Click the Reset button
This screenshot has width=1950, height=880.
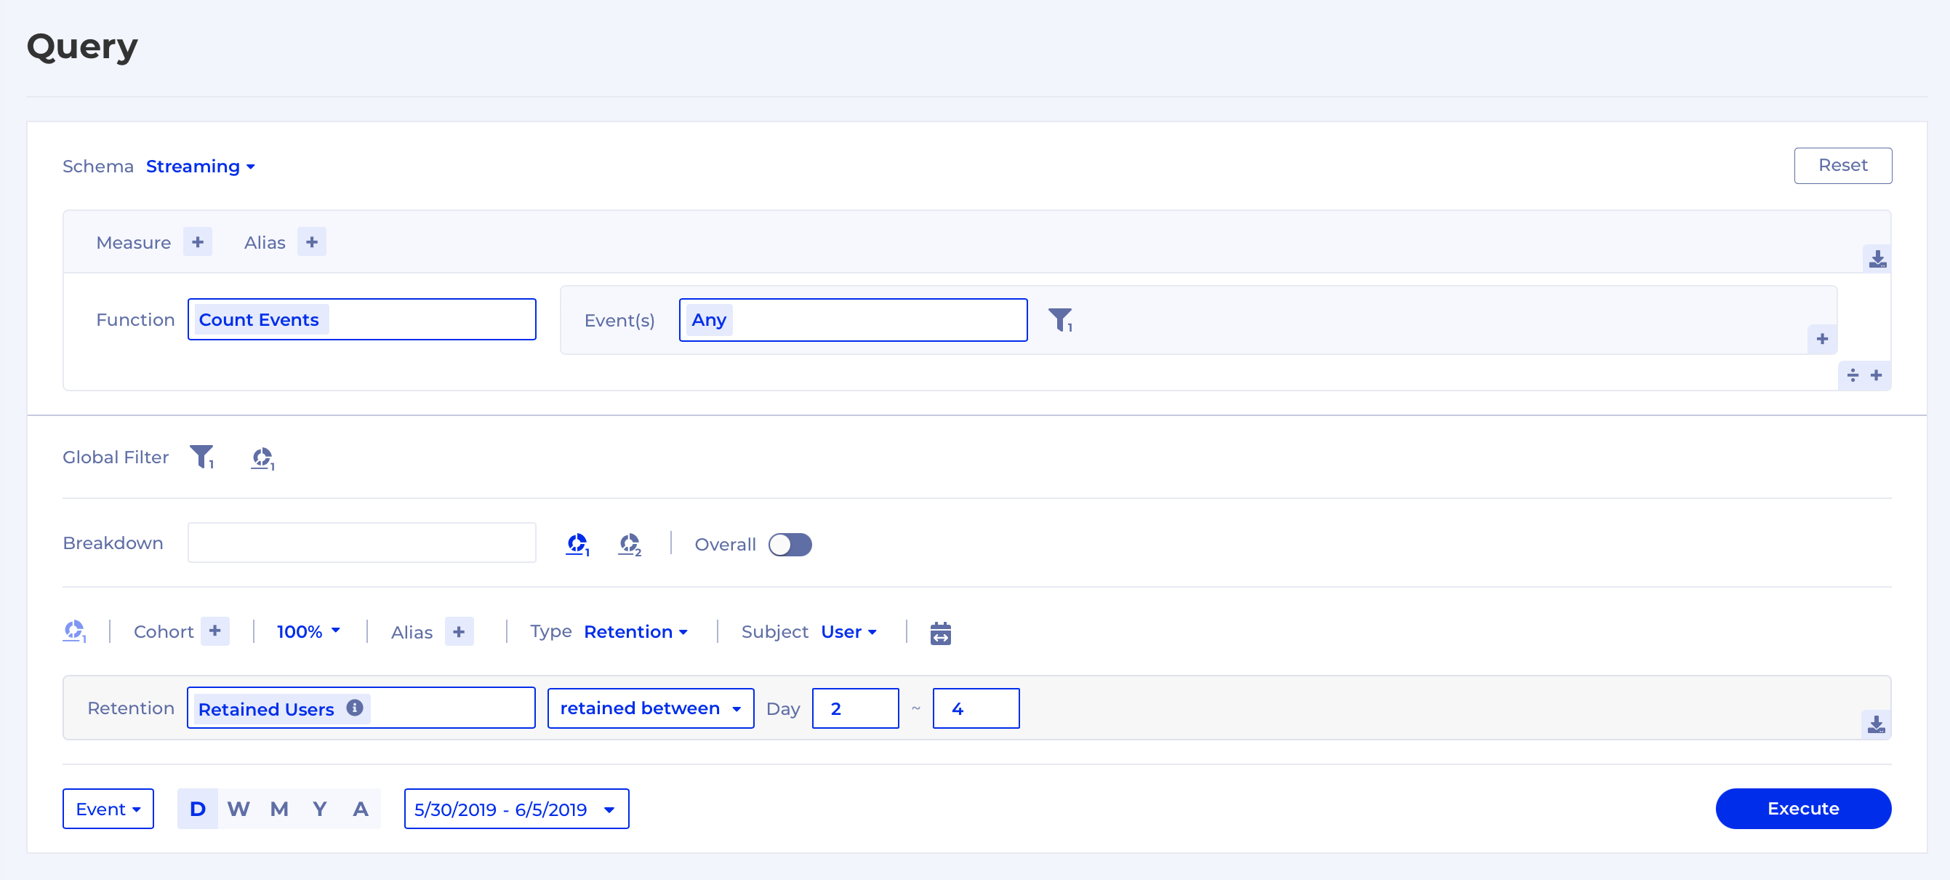pyautogui.click(x=1842, y=165)
